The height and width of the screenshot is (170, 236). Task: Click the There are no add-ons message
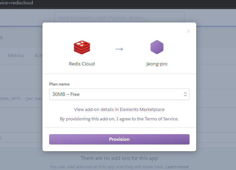click(x=119, y=158)
